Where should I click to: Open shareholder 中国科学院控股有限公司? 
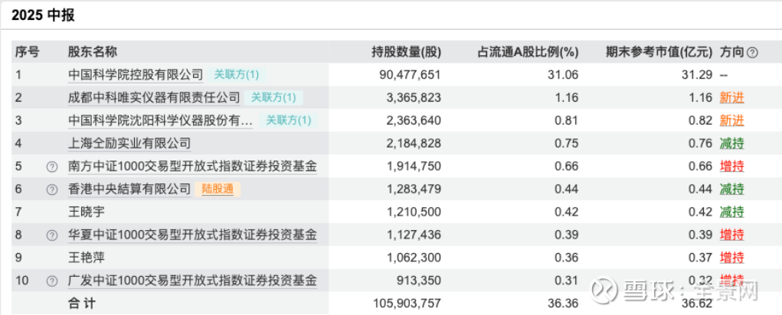pos(136,75)
